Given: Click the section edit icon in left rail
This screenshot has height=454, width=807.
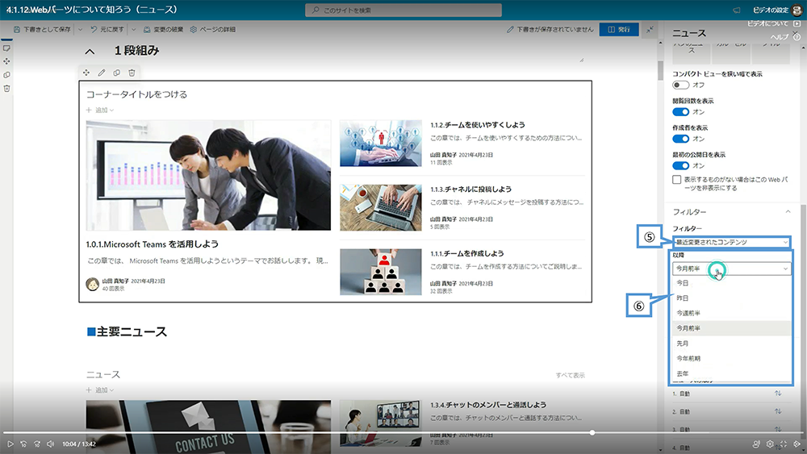Looking at the screenshot, I should pos(6,48).
